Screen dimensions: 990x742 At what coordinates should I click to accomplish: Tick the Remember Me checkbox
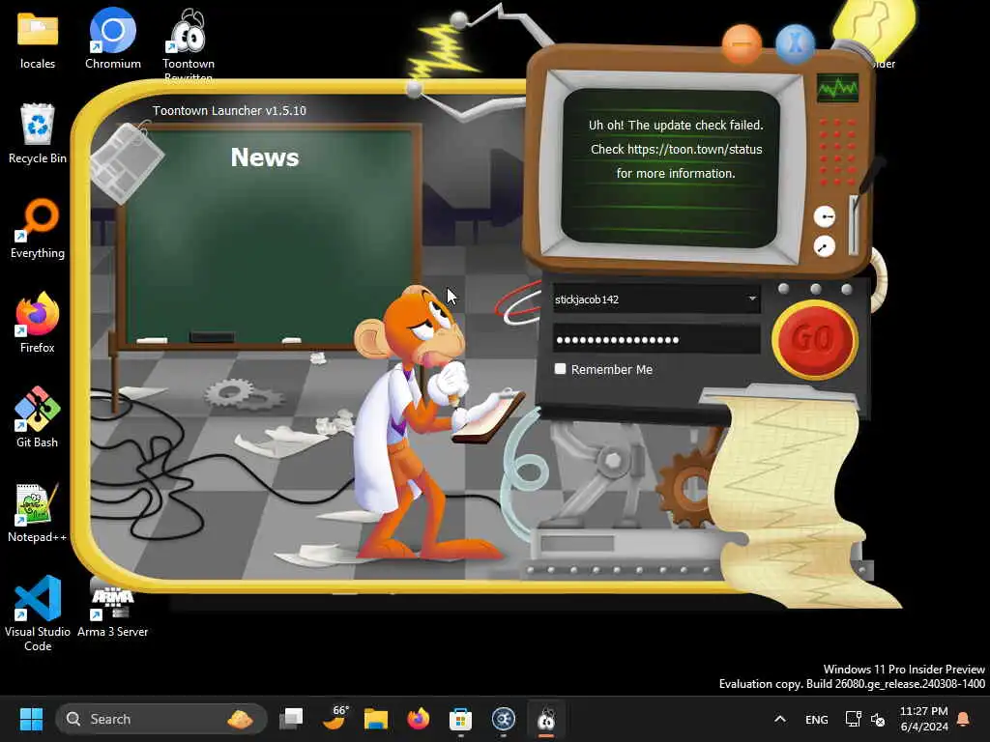tap(560, 369)
